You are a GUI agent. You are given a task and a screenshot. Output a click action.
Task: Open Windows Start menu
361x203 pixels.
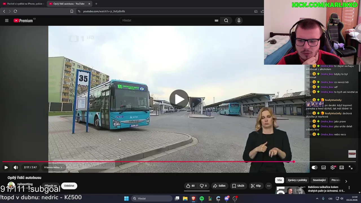[126, 198]
